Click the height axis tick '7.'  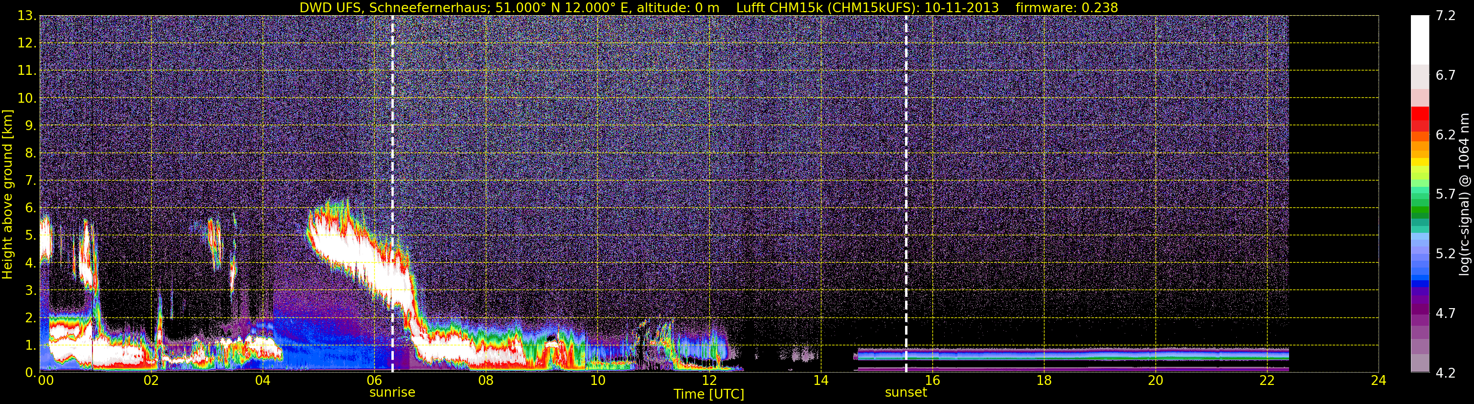(30, 181)
